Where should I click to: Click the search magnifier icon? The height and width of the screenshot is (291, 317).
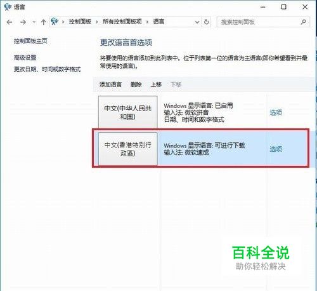(x=304, y=22)
